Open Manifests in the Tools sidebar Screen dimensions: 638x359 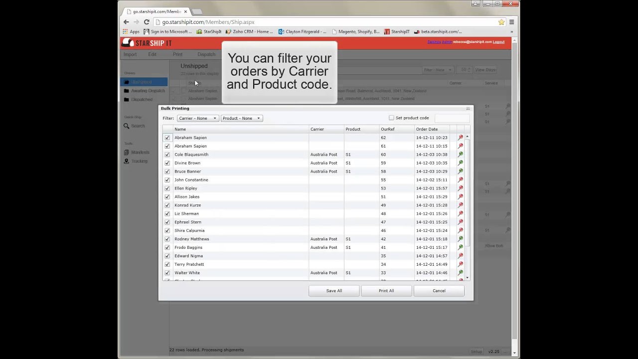[x=137, y=153]
